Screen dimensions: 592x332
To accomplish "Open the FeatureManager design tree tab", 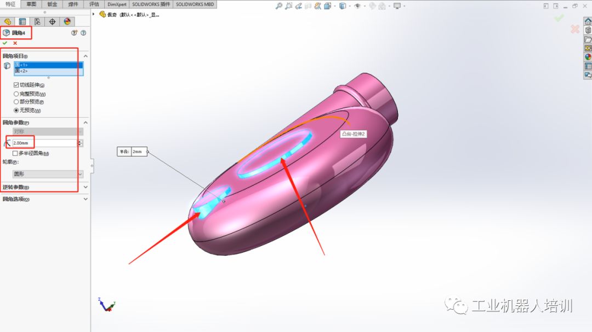I will coord(8,21).
